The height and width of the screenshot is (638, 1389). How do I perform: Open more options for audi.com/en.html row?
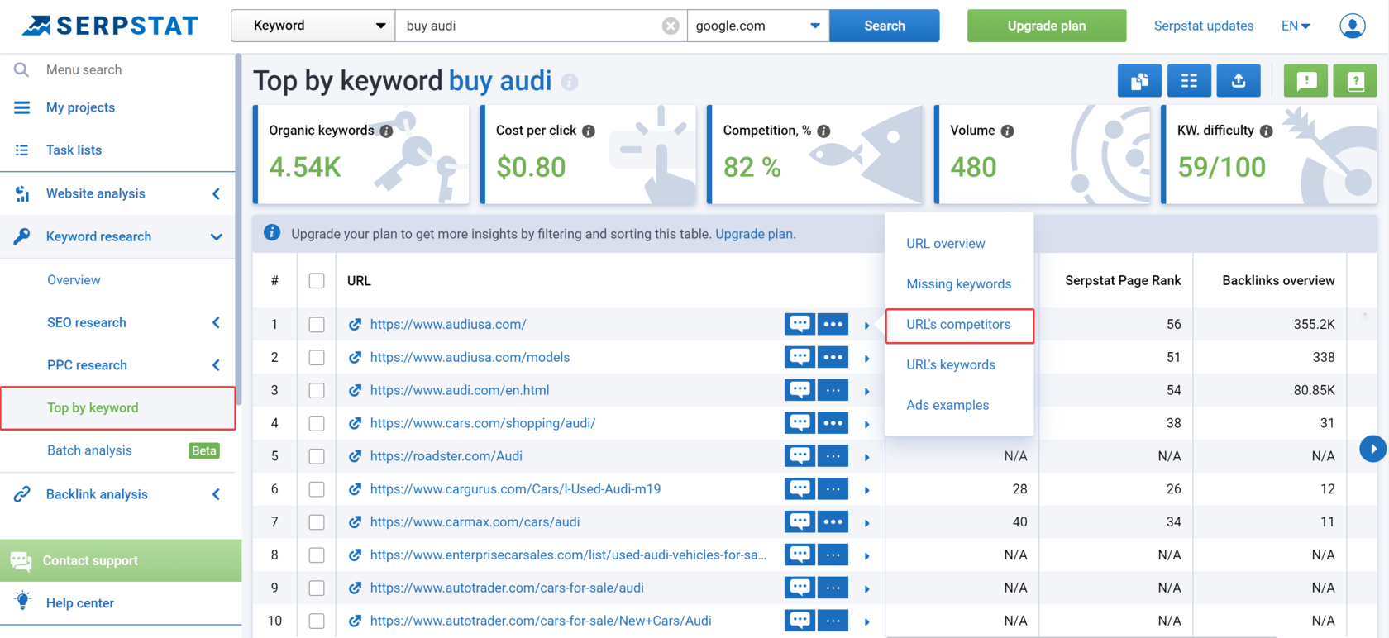click(833, 390)
